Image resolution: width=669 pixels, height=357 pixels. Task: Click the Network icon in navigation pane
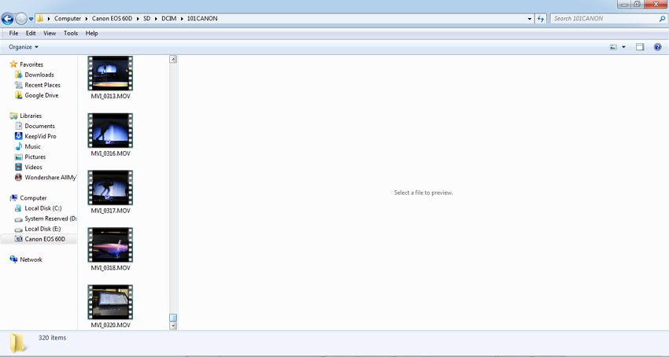13,259
